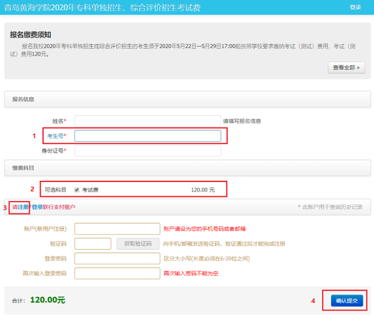The height and width of the screenshot is (319, 374).
Task: Click the 登录密码 password field
Action: 118,259
